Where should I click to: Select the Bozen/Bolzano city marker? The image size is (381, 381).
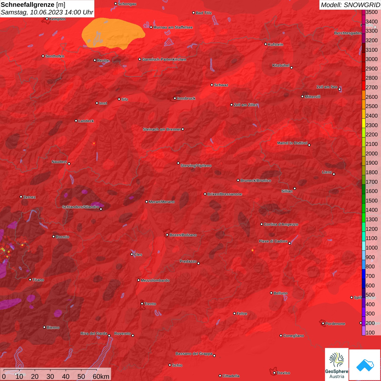[167, 235]
